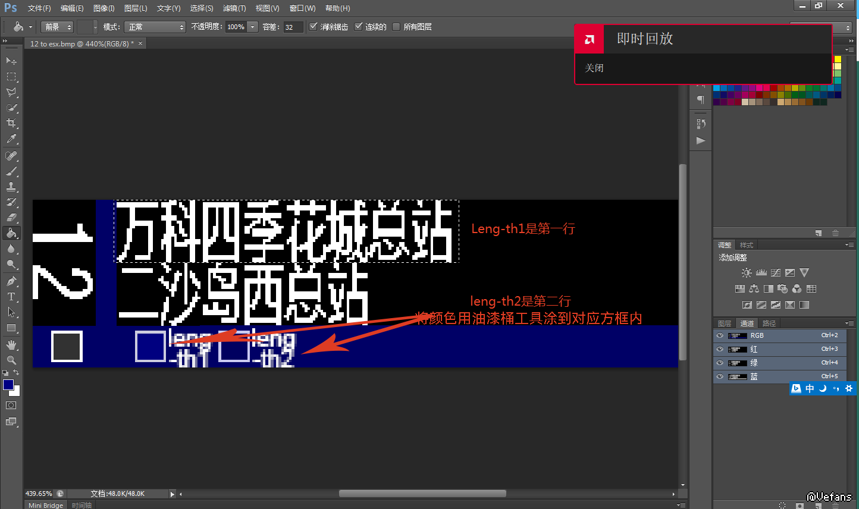Pick the Clone Stamp tool
Viewport: 859px width, 509px height.
11,187
